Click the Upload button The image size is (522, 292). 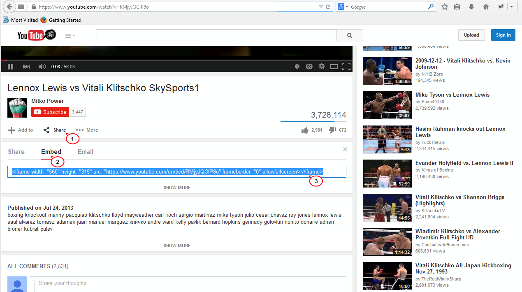(x=471, y=35)
